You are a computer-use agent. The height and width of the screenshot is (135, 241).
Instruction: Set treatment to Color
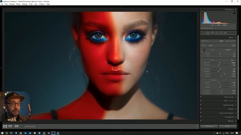coord(221,41)
